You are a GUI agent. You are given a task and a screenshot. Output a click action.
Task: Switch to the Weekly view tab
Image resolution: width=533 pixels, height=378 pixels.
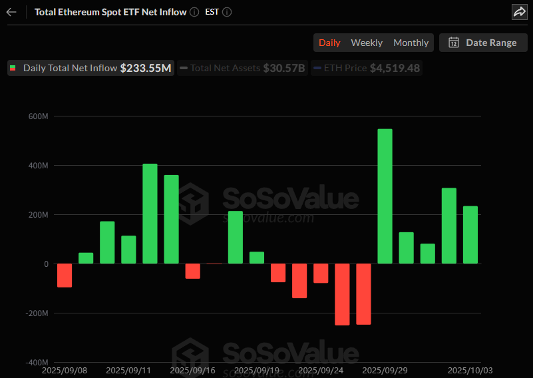(367, 43)
